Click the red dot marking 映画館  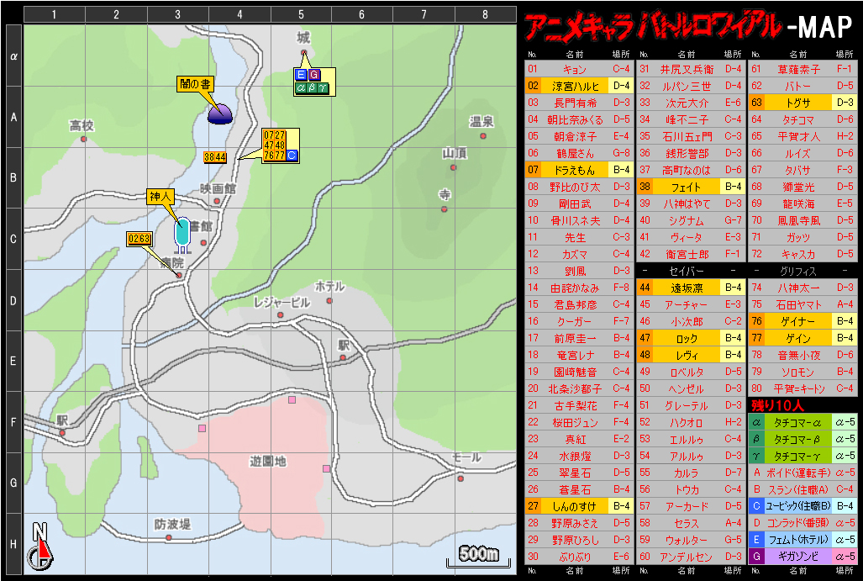[x=217, y=201]
